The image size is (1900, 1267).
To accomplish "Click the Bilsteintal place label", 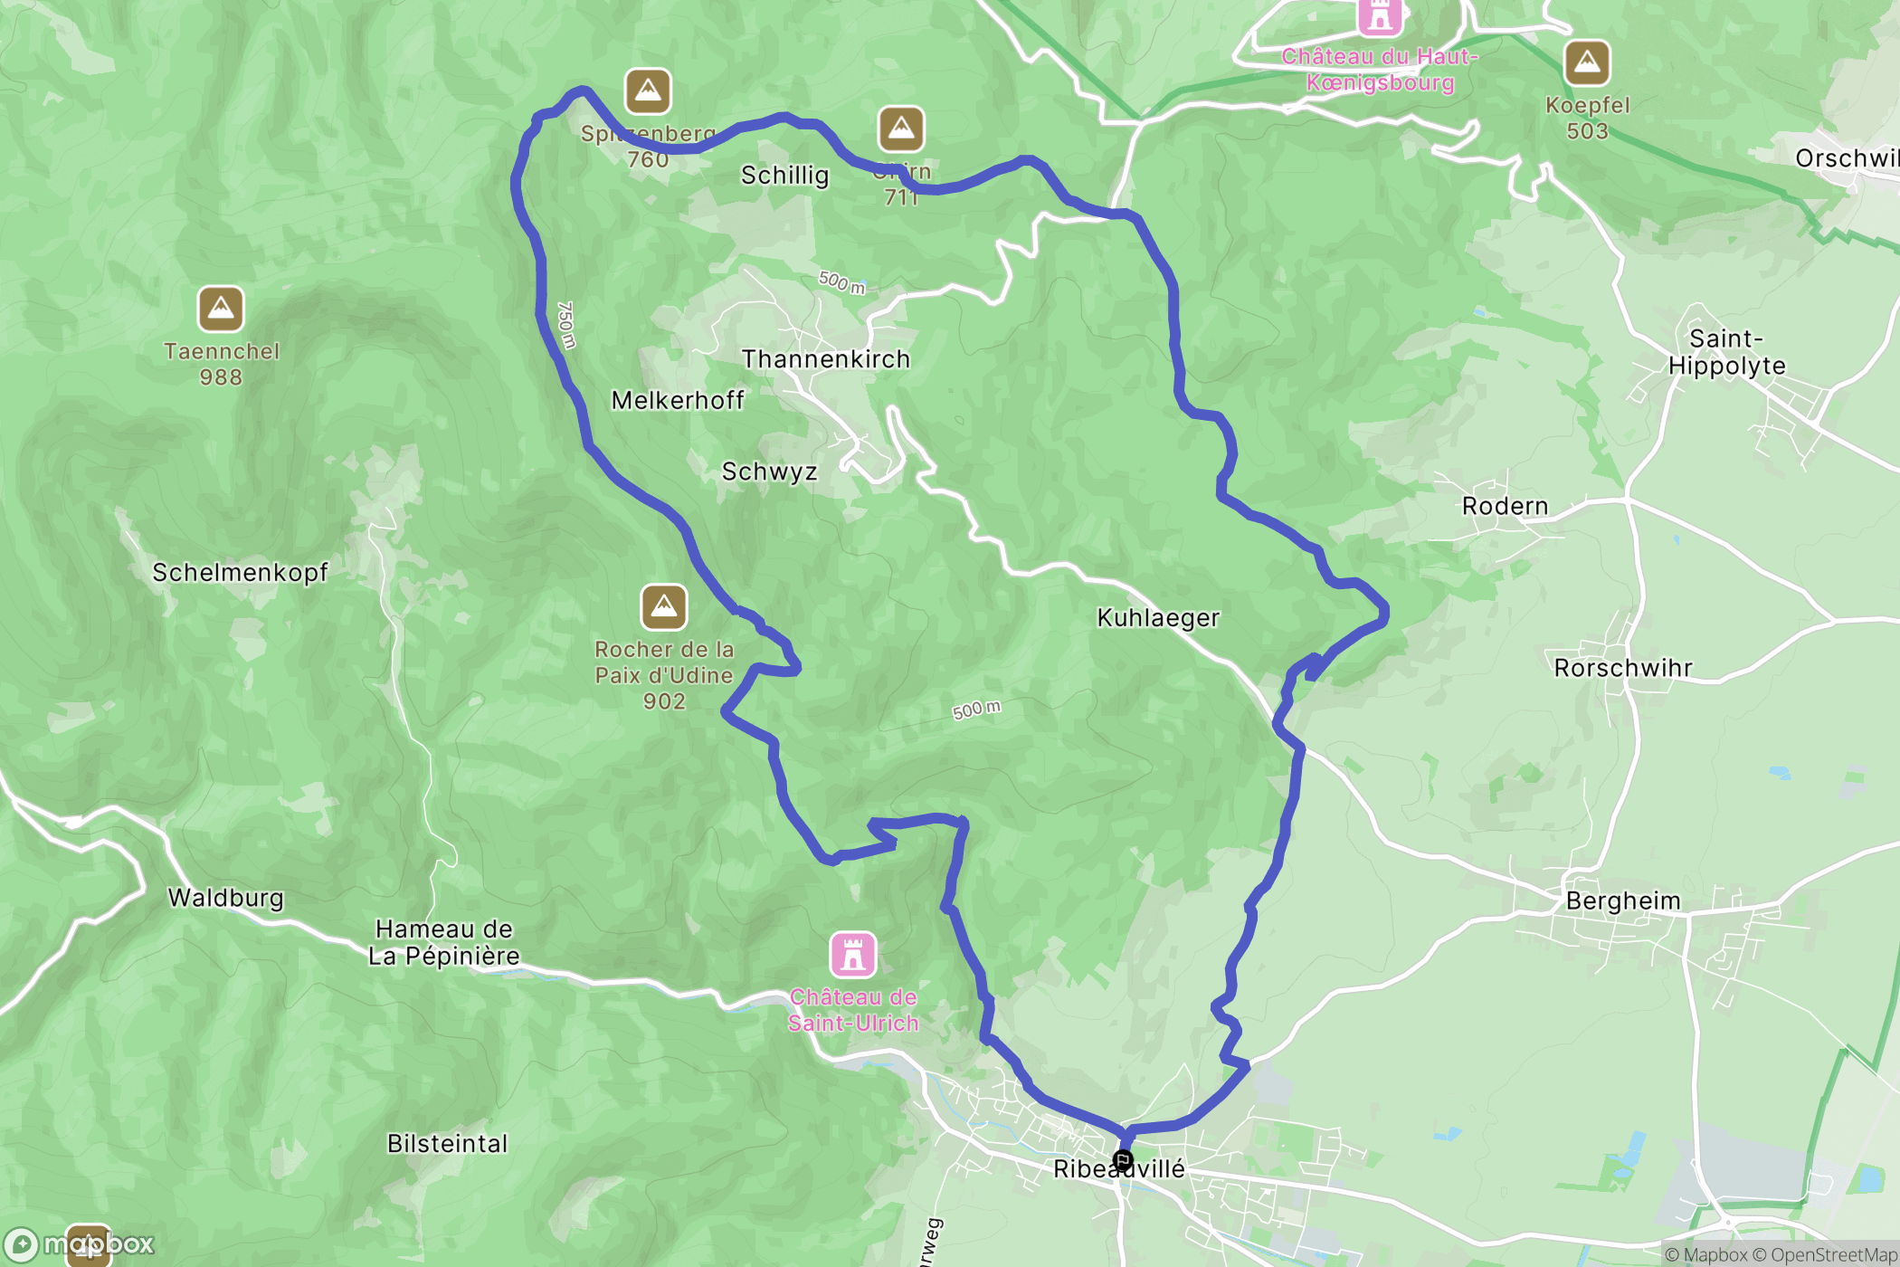I will click(448, 1144).
